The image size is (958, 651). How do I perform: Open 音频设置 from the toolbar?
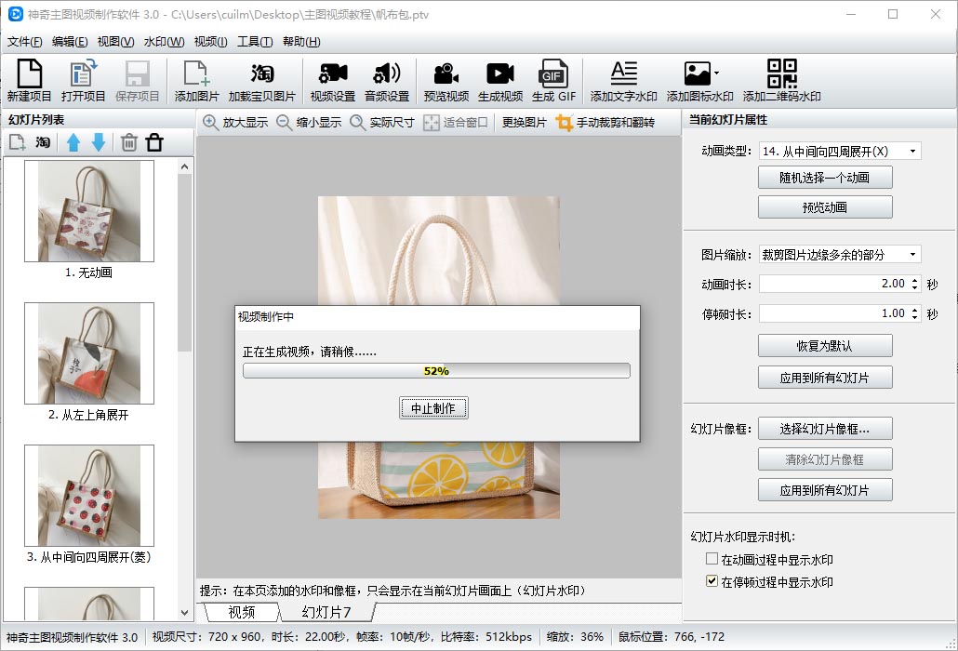[387, 80]
